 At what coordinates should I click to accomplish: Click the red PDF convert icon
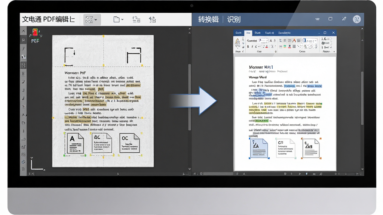[x=36, y=33]
